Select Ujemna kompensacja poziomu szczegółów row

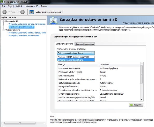point(99,97)
